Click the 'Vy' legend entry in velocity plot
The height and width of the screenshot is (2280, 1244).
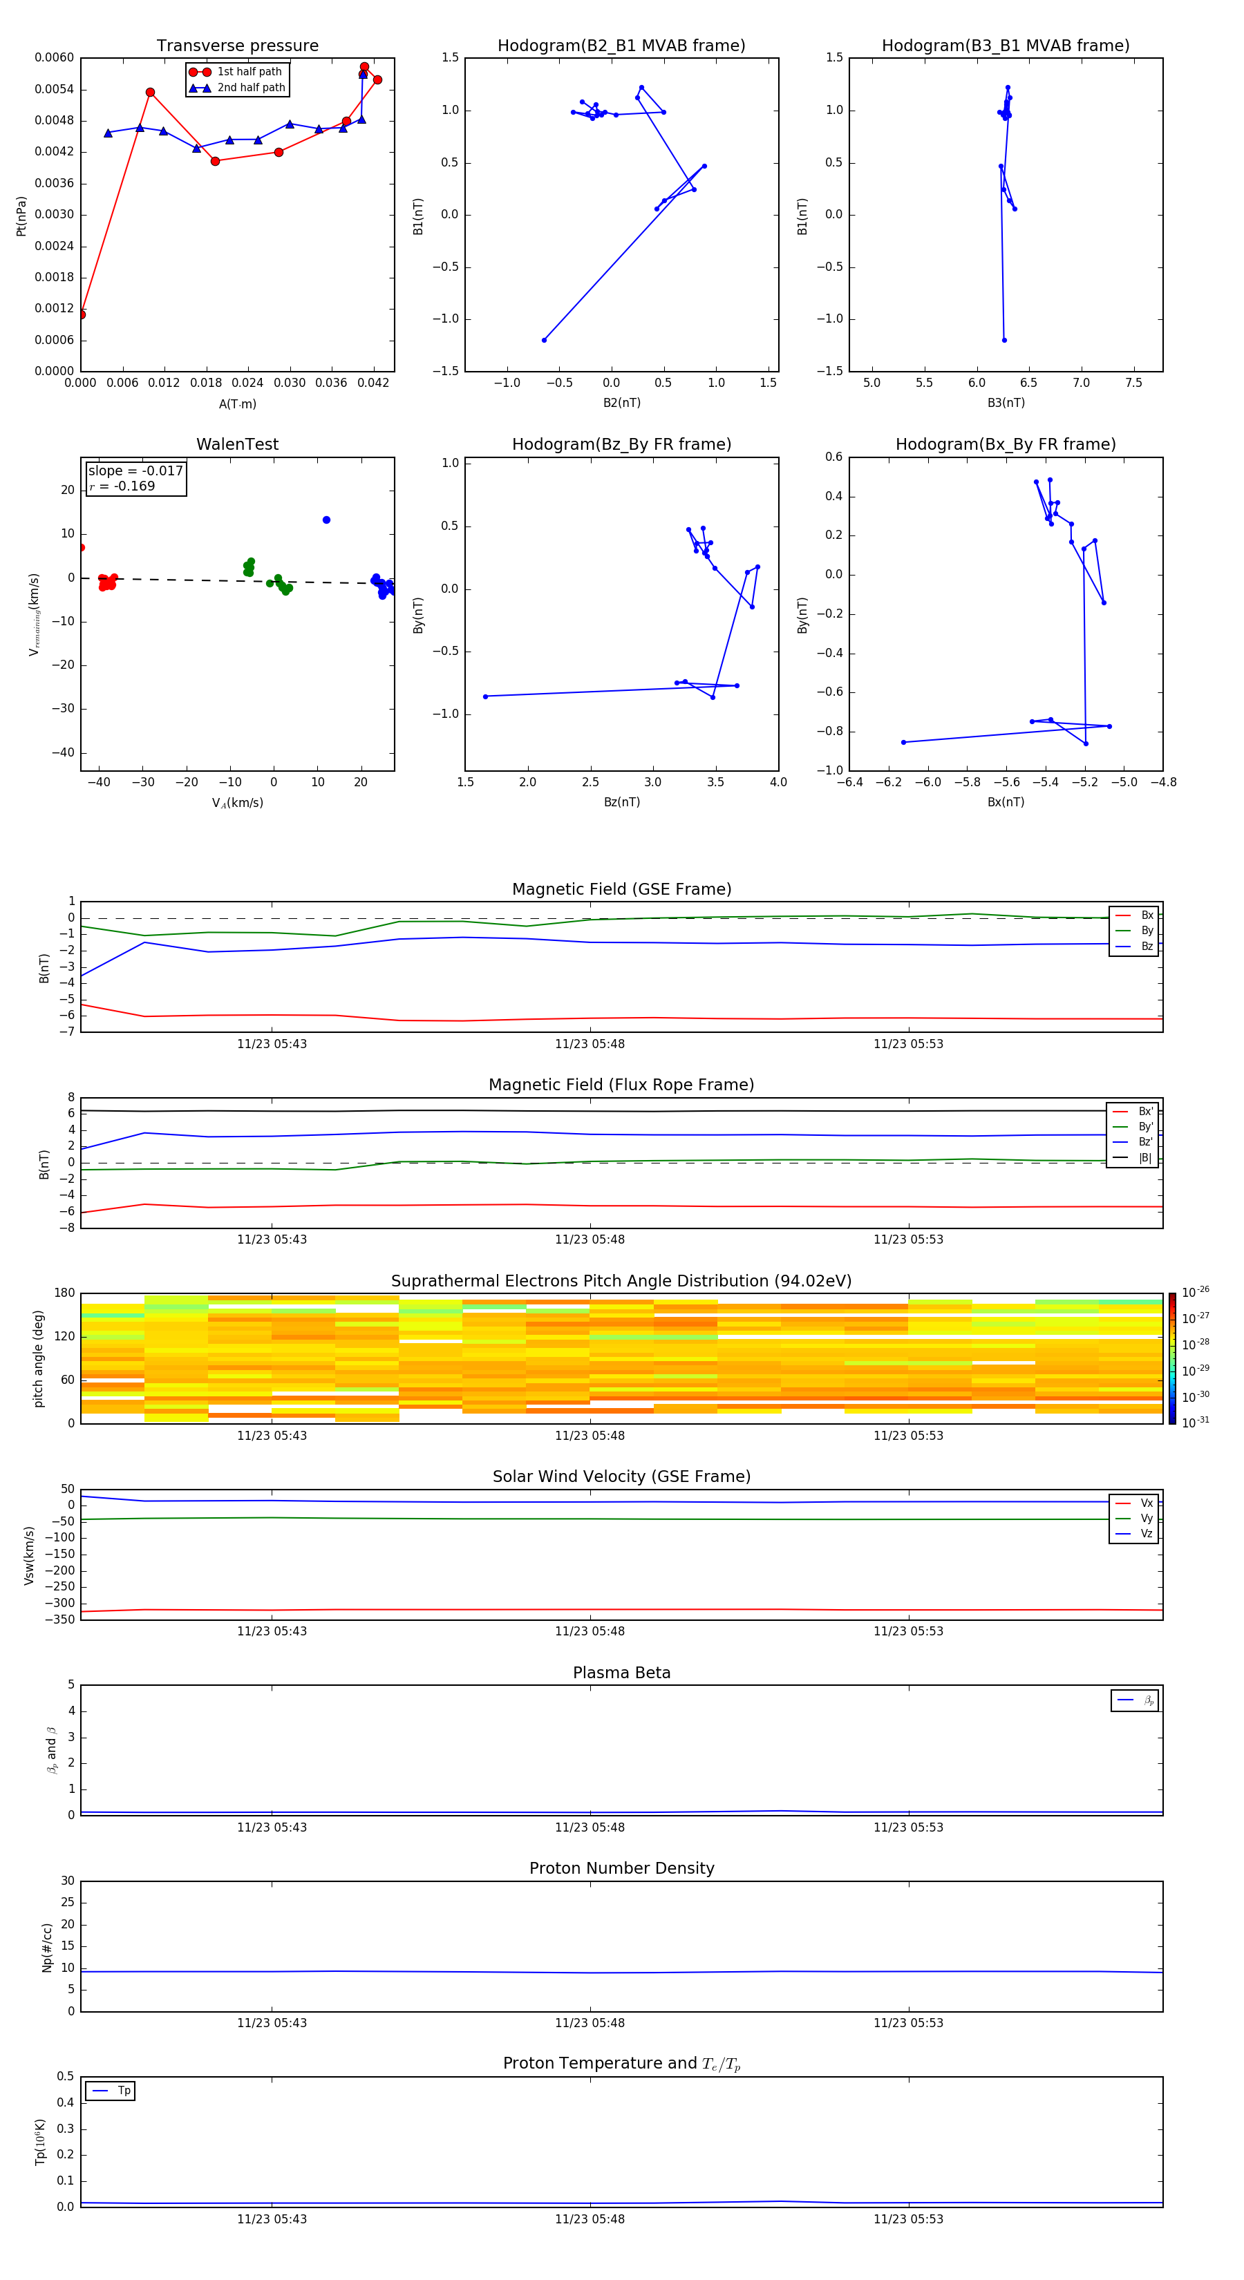pyautogui.click(x=1134, y=1518)
